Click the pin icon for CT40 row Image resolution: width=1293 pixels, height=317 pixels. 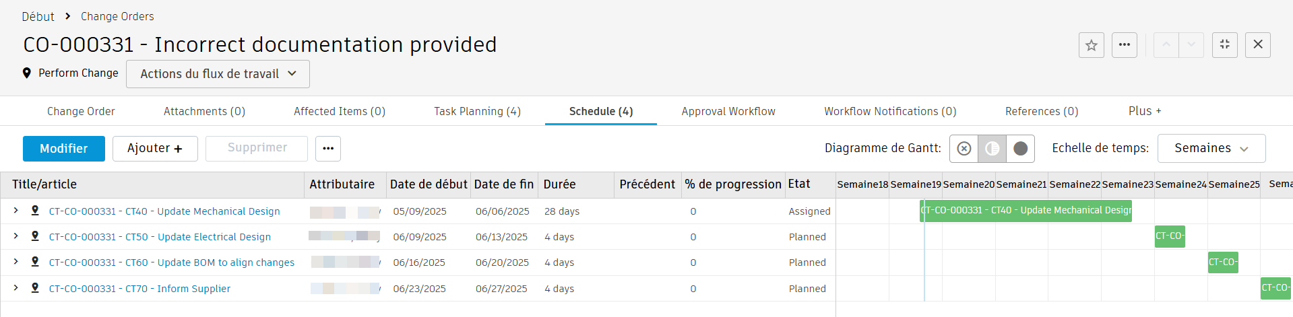coord(35,211)
